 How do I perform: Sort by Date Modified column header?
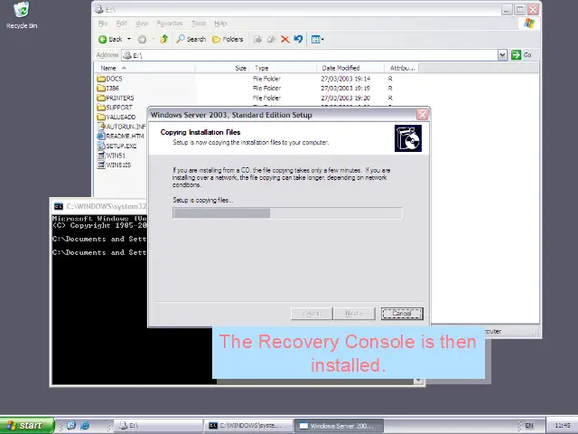pyautogui.click(x=350, y=68)
